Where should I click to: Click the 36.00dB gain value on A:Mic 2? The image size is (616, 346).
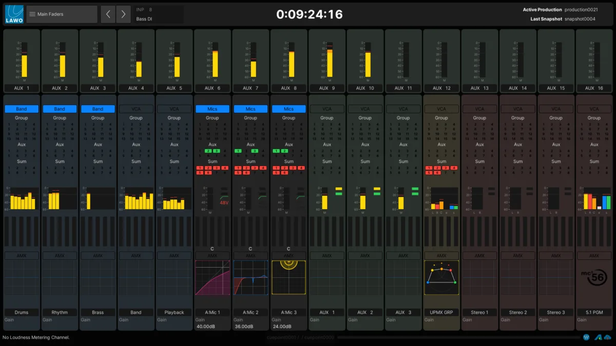pos(244,327)
